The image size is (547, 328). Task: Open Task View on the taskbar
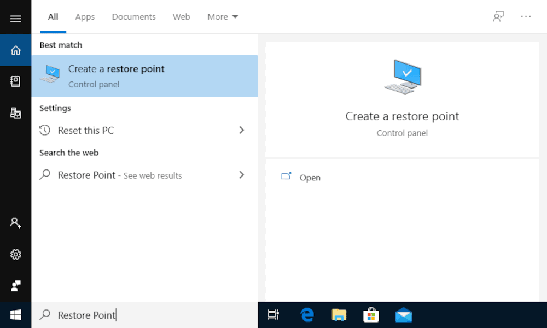click(x=273, y=315)
